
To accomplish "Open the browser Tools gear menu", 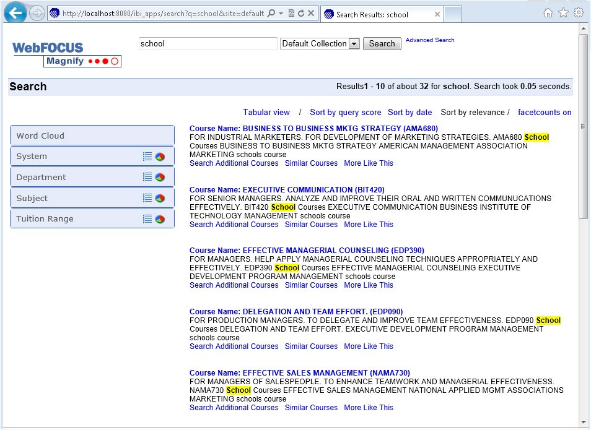I will tap(579, 12).
